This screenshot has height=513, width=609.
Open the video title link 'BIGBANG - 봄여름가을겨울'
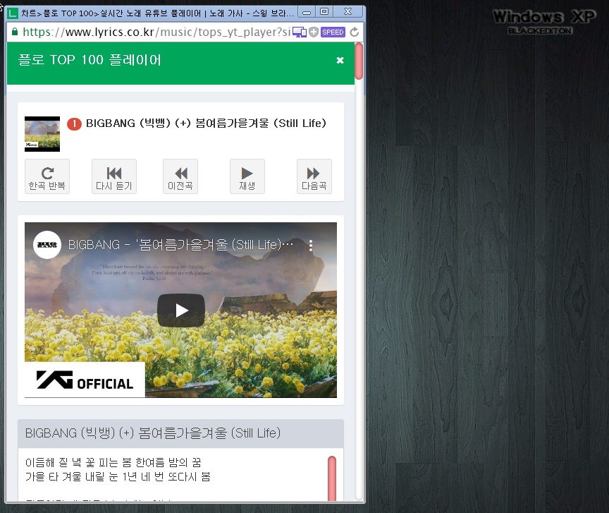[180, 245]
